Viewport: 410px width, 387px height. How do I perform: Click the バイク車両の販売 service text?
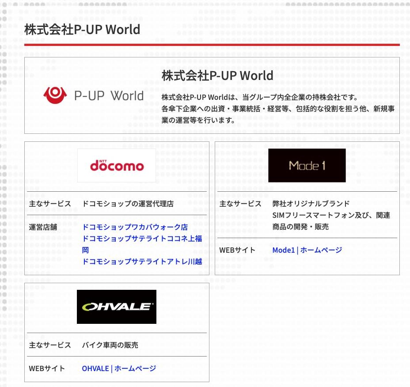click(110, 345)
